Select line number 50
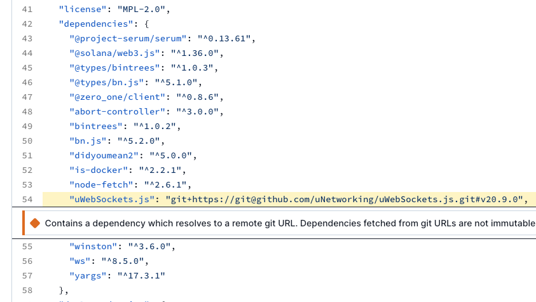This screenshot has height=302, width=536. (x=27, y=141)
